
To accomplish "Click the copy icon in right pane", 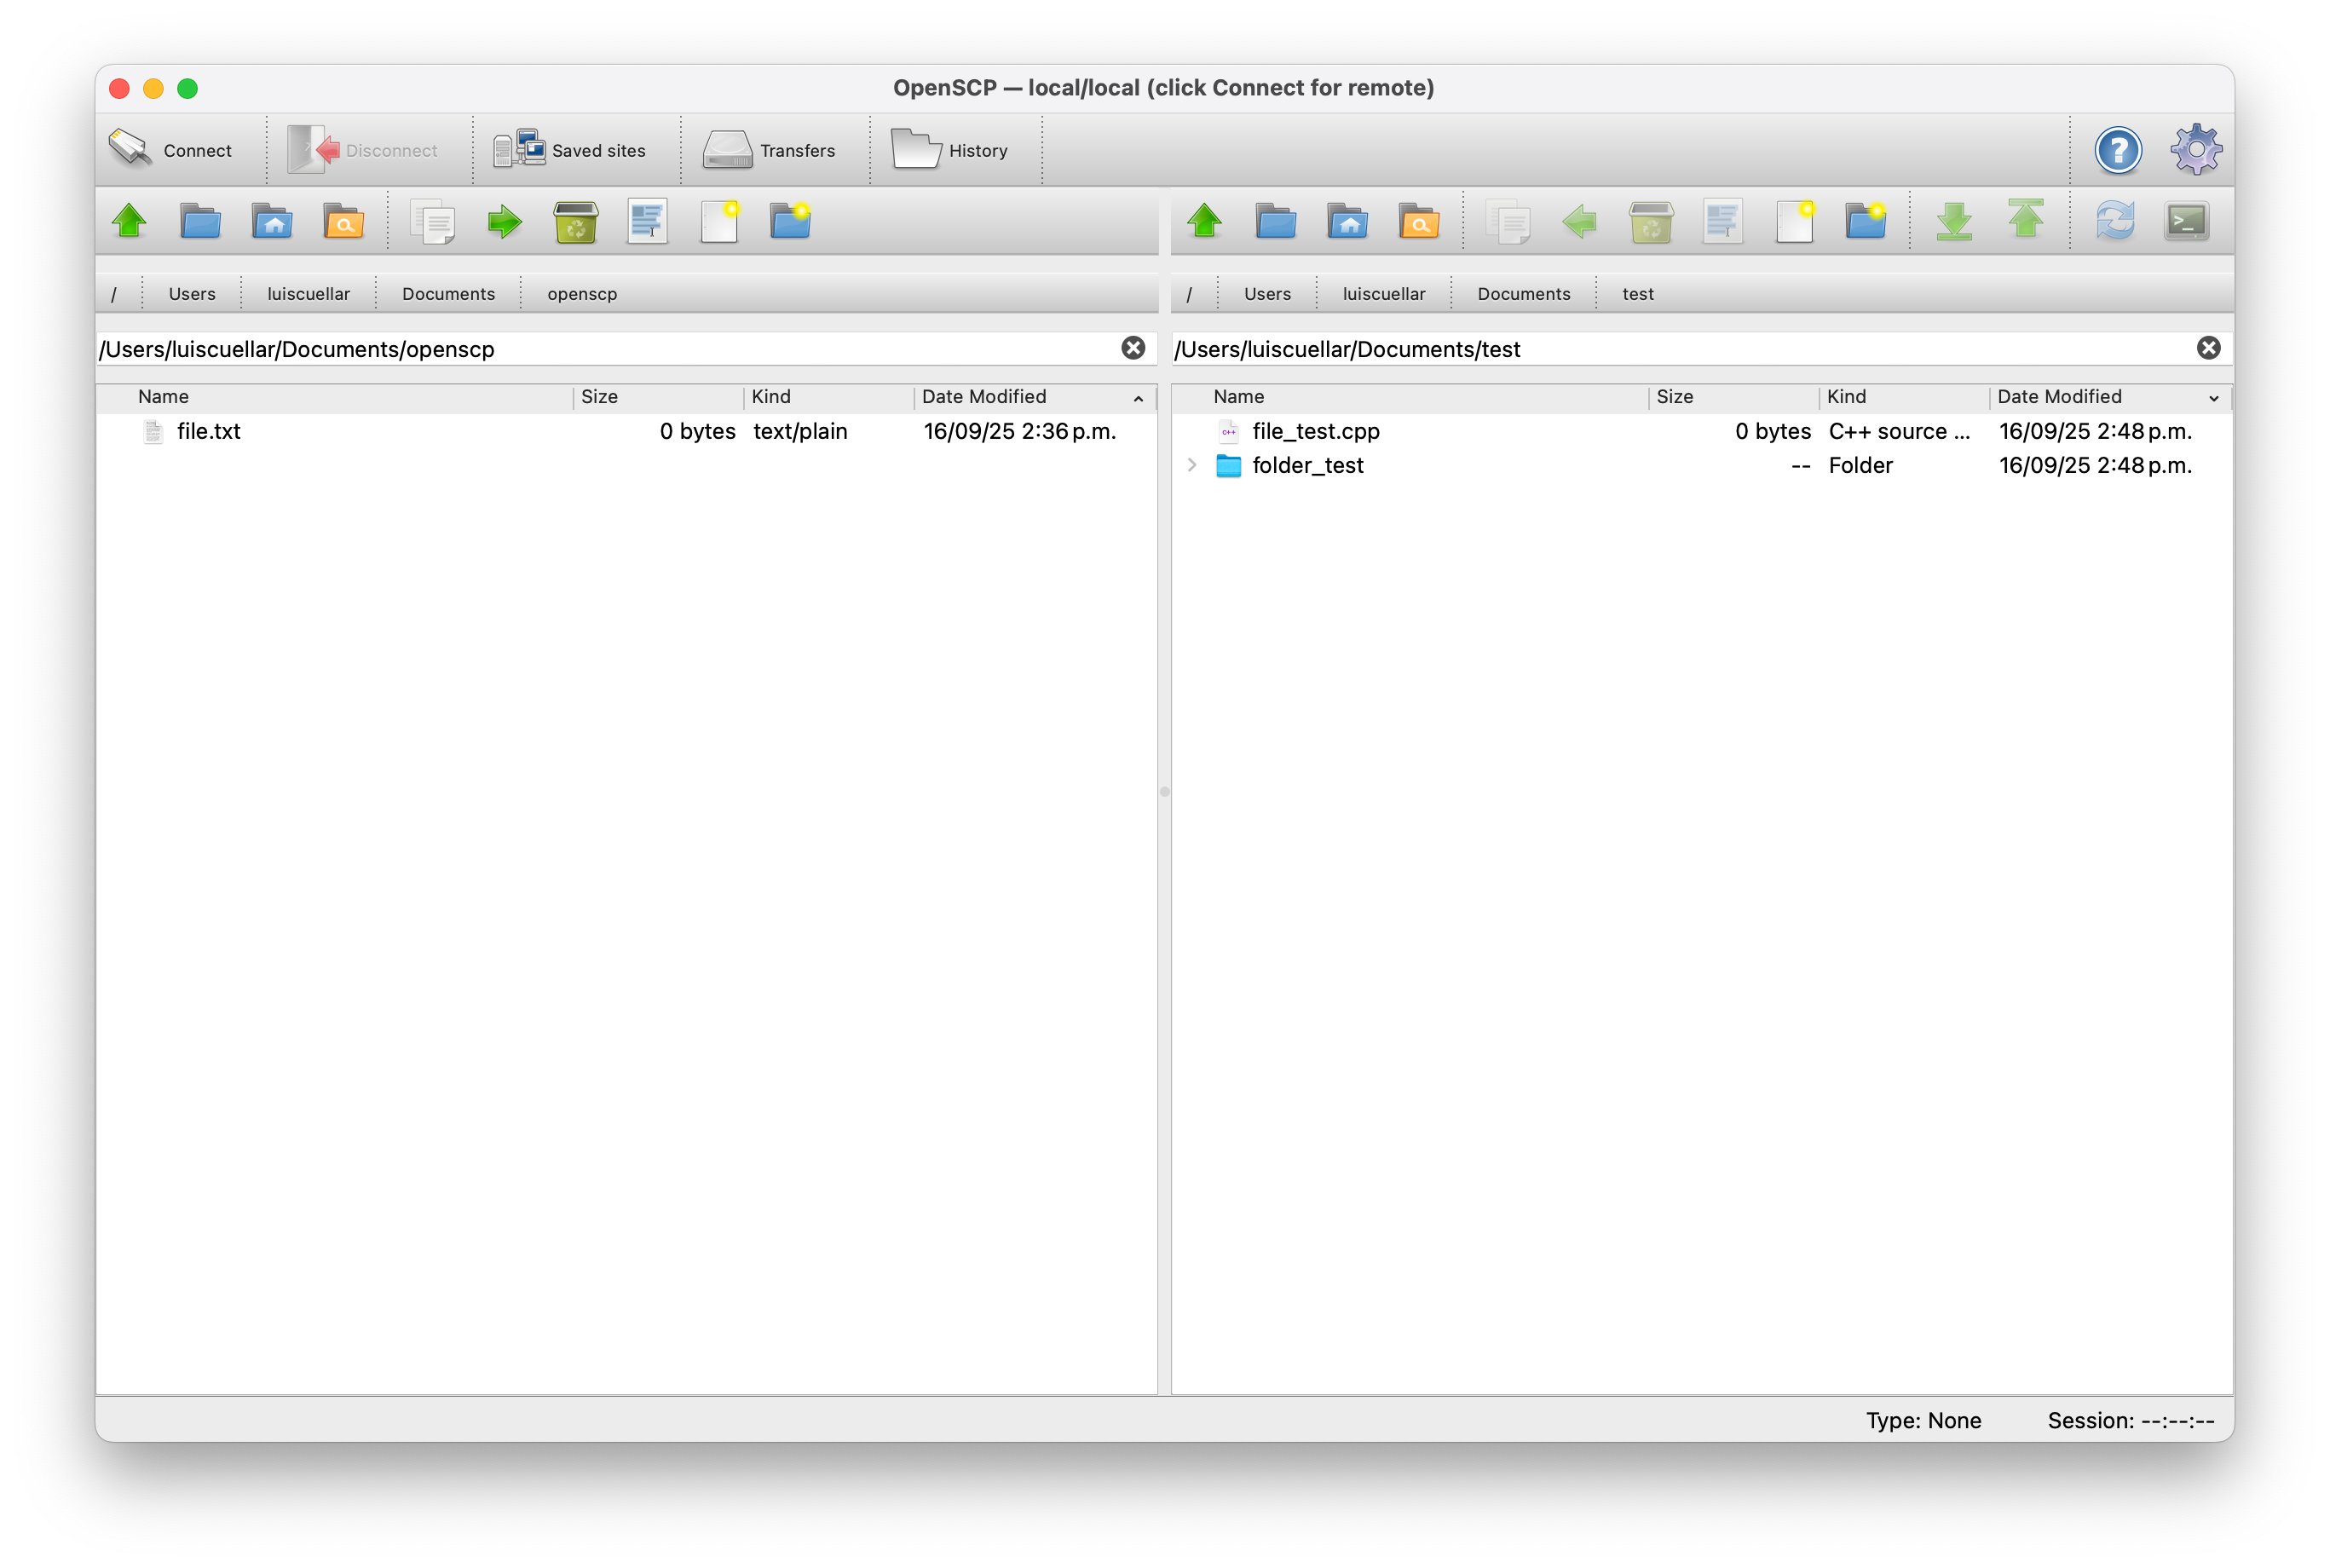I will (1508, 221).
